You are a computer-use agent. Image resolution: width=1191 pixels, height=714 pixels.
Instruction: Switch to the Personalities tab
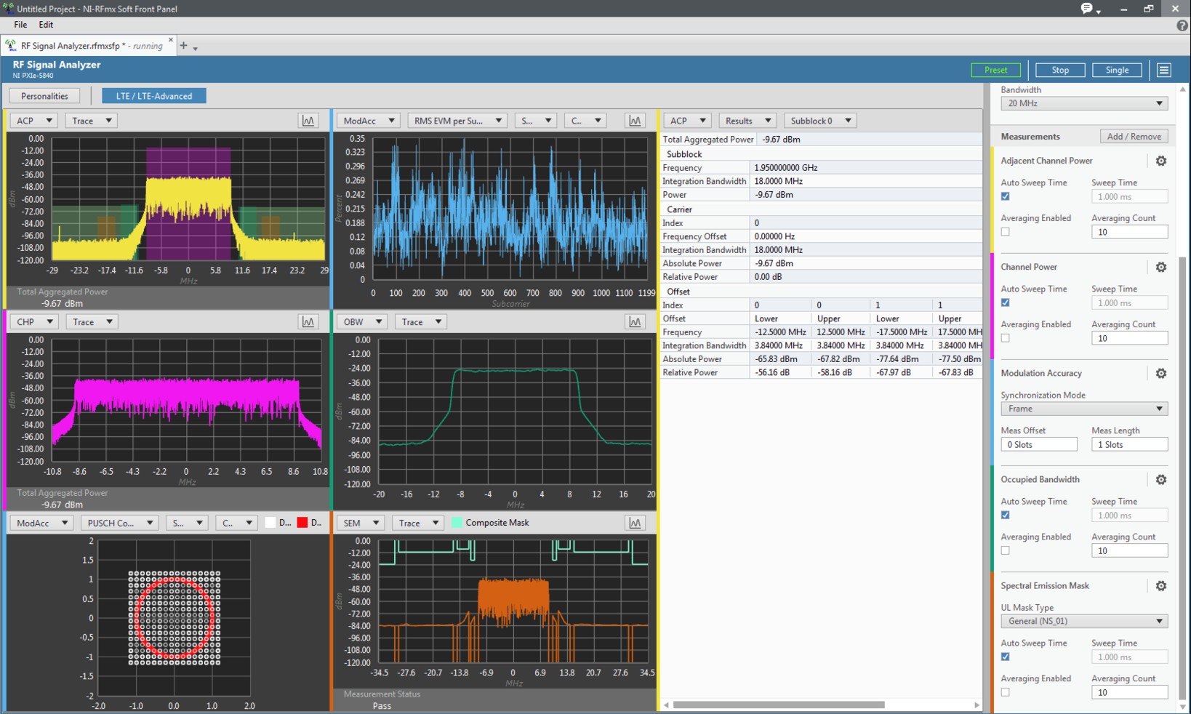(x=44, y=96)
